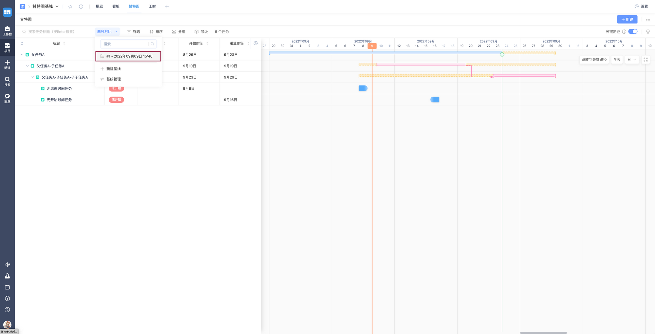Click the fullscreen expand icon
The image size is (655, 334).
click(646, 60)
